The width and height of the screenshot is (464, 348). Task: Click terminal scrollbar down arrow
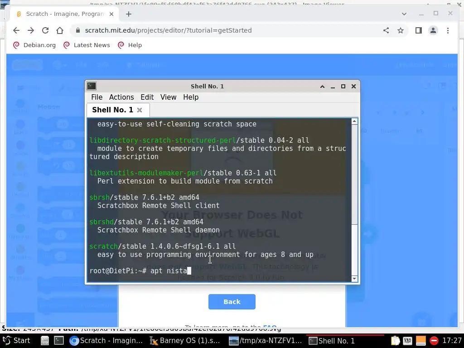[354, 279]
